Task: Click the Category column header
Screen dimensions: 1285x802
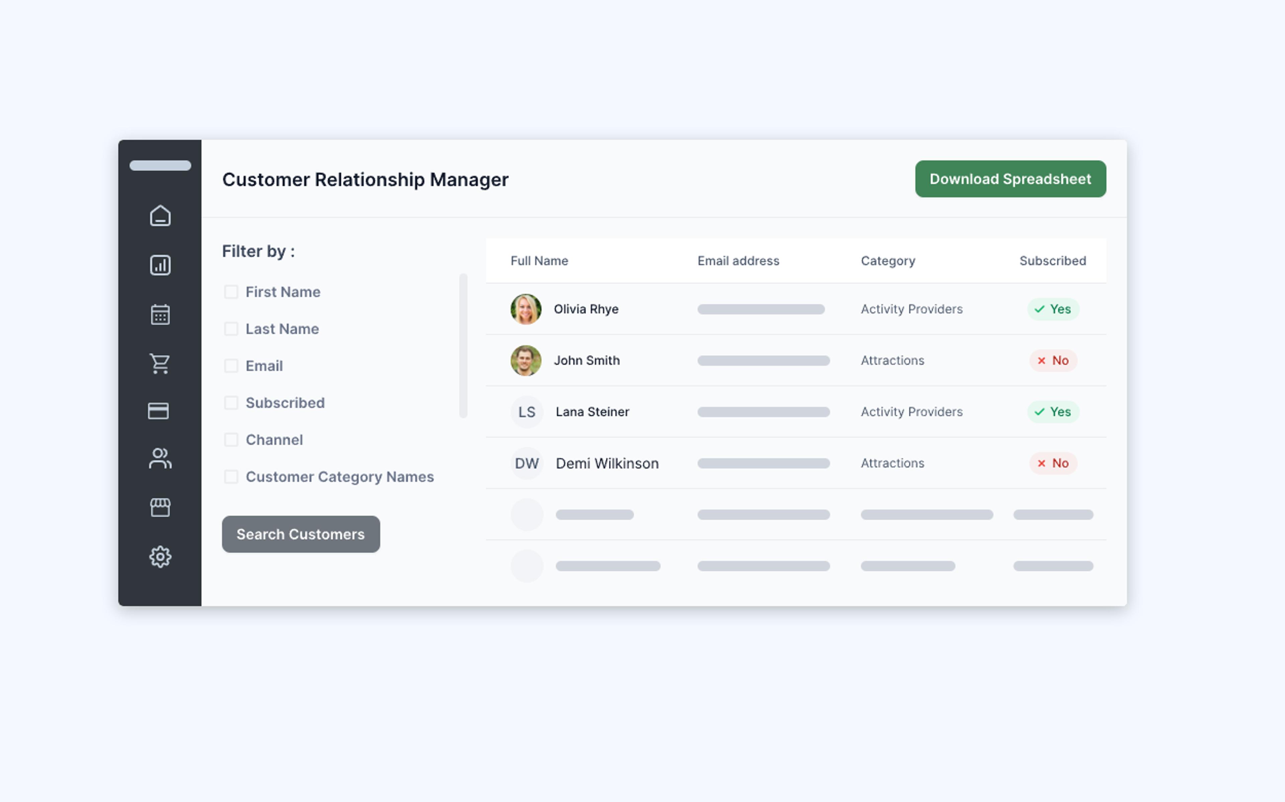Action: 888,261
